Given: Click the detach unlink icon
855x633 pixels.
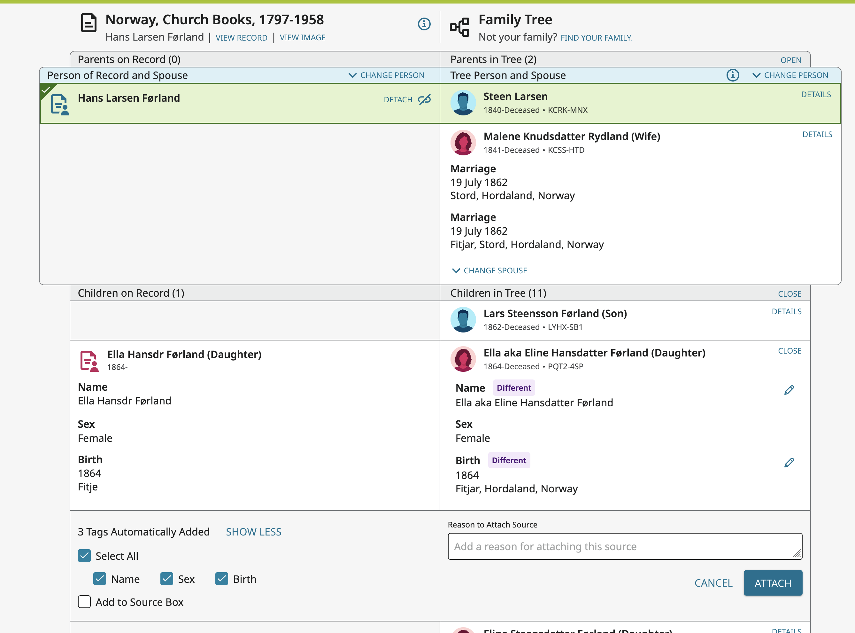Looking at the screenshot, I should click(x=424, y=100).
